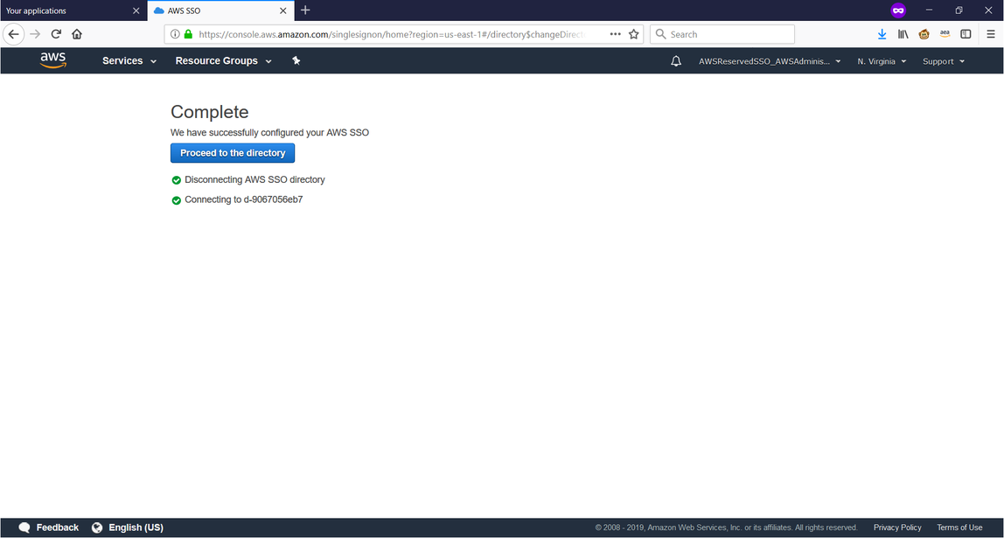Open the Firefox hamburger menu
The image size is (1004, 538).
click(991, 35)
